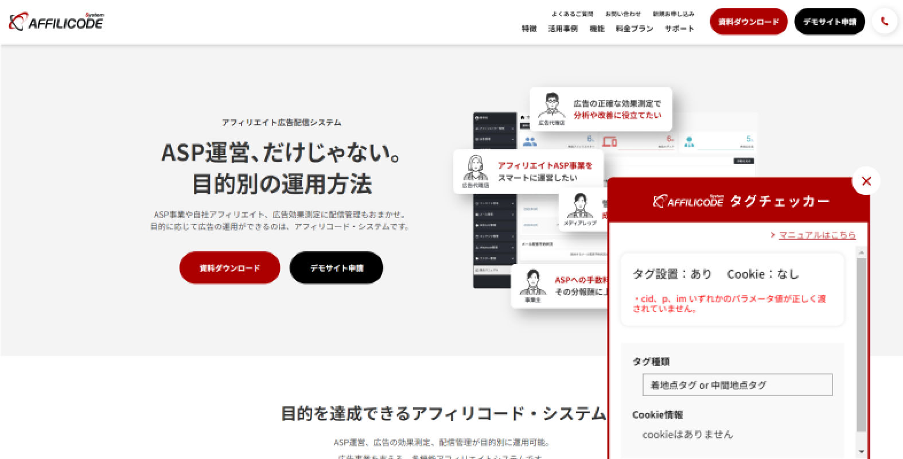Click the dashboard screenshot dark sidebar

coord(493,200)
